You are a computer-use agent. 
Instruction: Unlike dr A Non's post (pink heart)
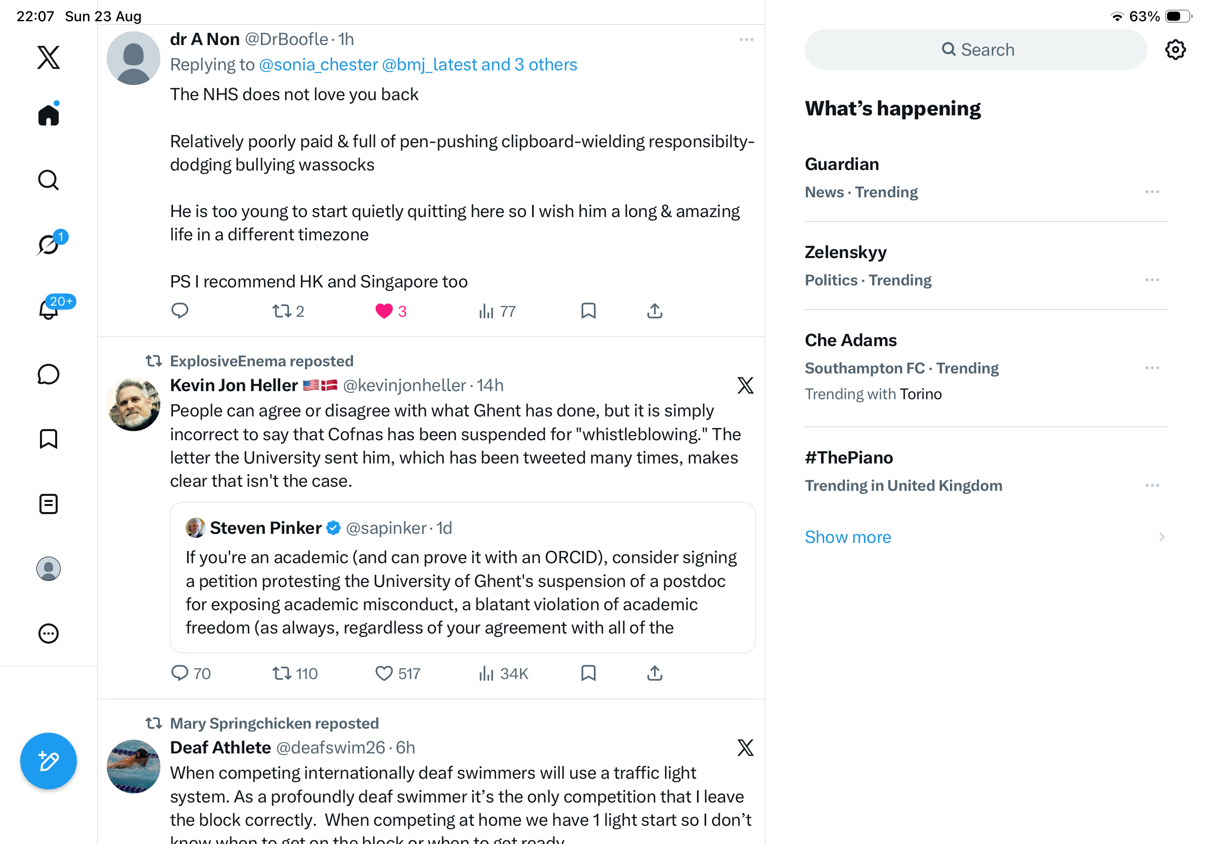(383, 311)
